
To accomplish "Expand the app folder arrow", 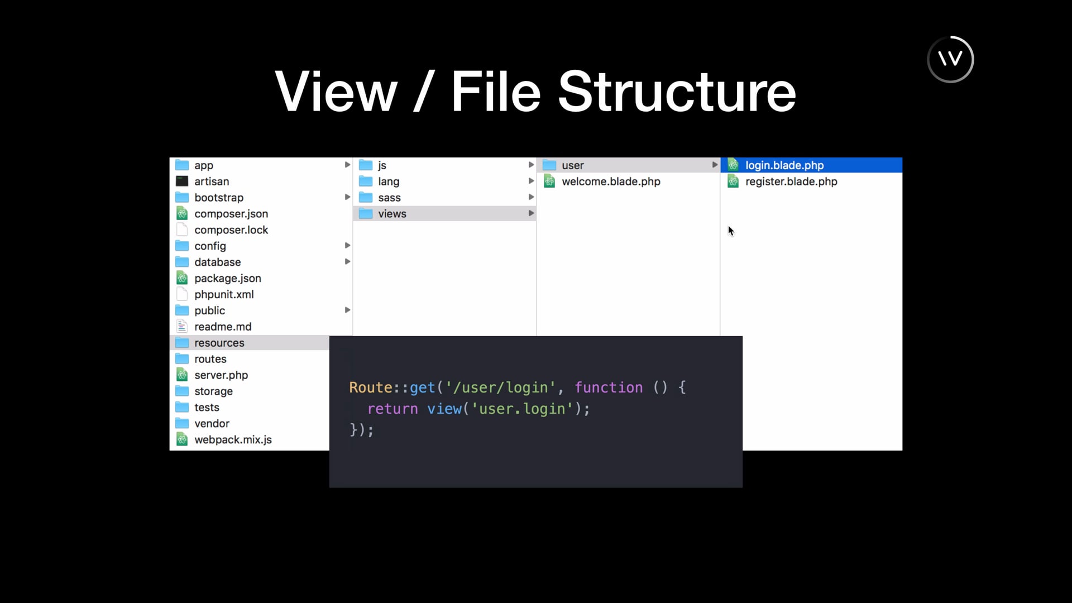I will coord(347,165).
